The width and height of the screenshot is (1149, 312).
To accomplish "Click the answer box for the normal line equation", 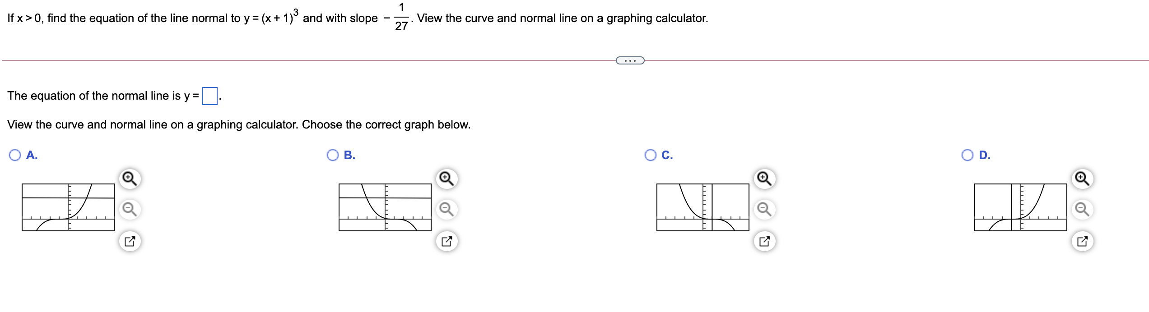I will [209, 95].
